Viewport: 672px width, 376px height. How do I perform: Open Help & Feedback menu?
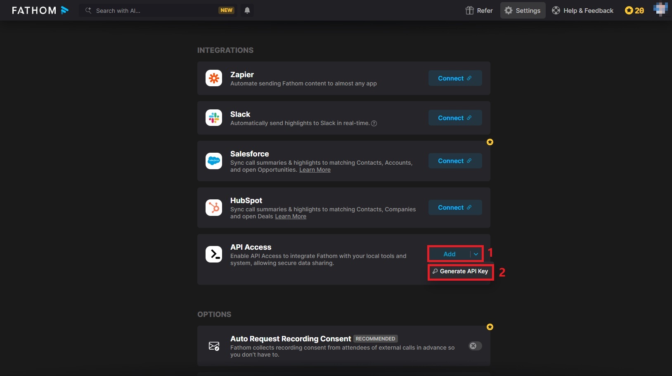coord(583,10)
